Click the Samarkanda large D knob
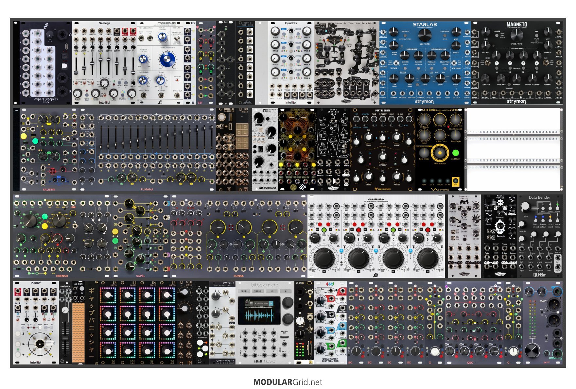 (x=428, y=258)
